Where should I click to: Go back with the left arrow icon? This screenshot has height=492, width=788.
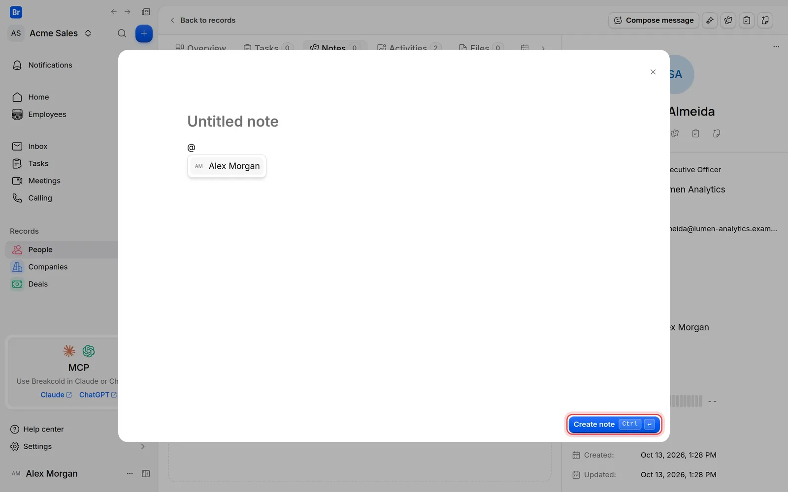click(x=114, y=12)
